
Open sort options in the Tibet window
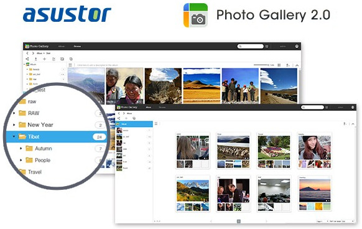[288, 65]
